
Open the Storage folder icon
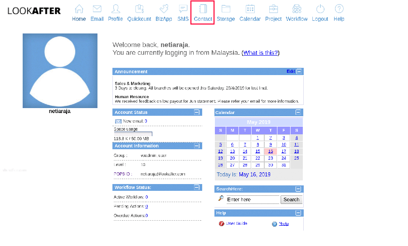[226, 9]
